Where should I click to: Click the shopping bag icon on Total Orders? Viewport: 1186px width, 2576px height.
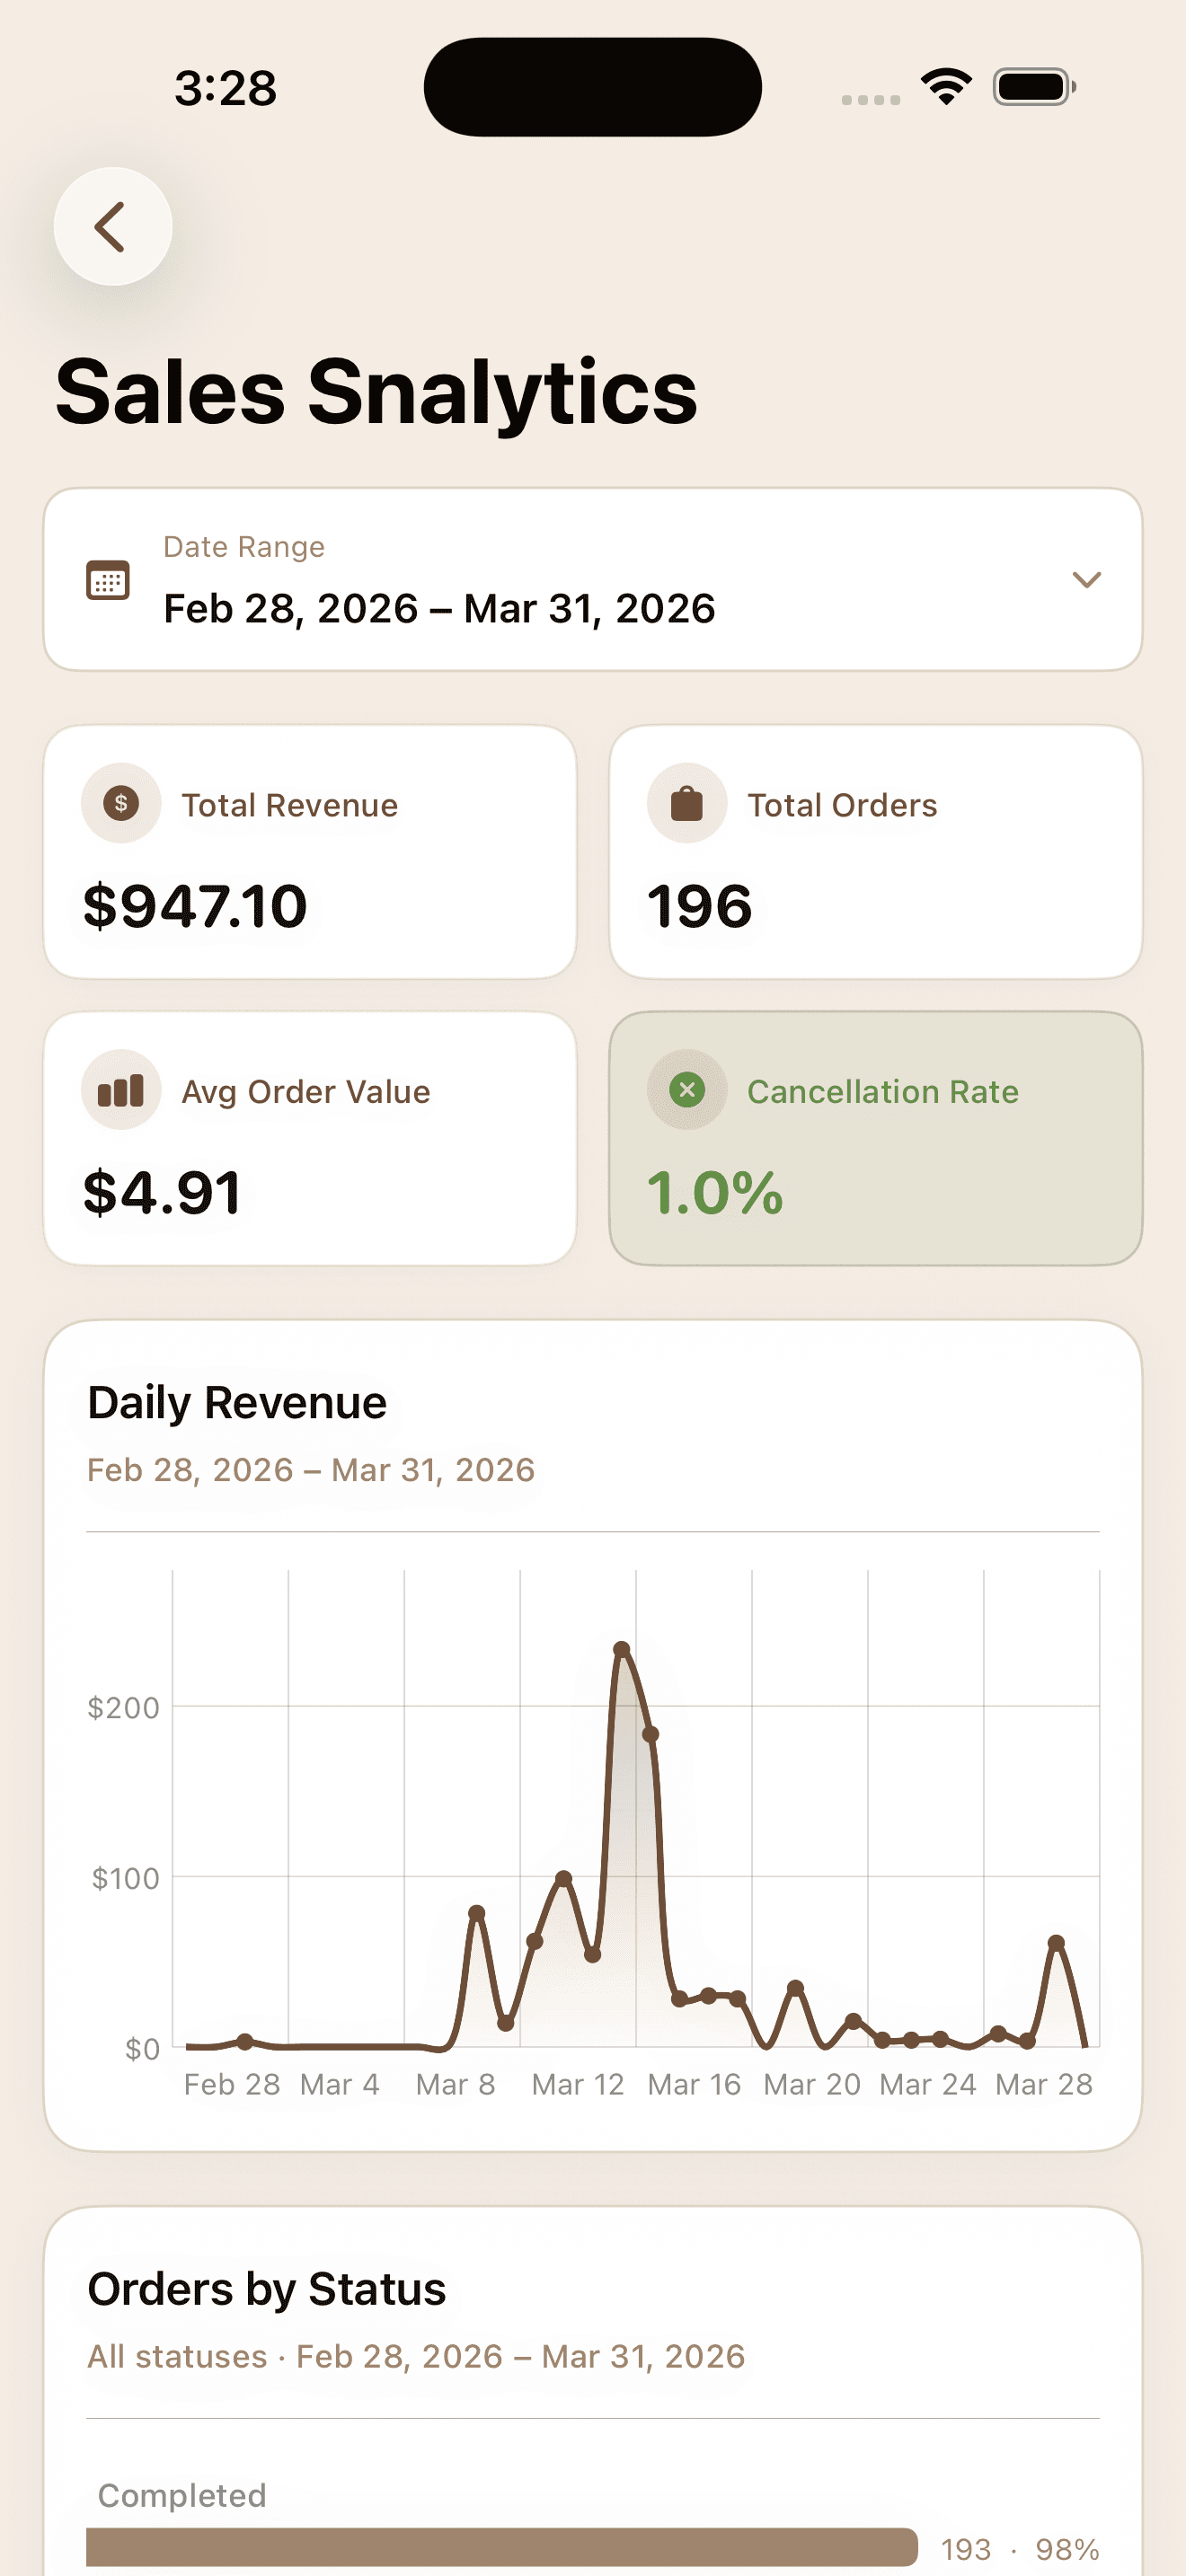tap(687, 803)
